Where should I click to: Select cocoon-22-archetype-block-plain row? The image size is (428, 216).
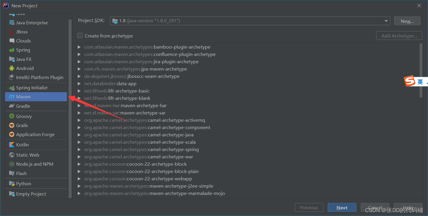(248, 171)
